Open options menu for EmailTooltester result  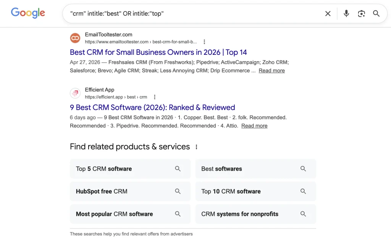[x=204, y=42]
